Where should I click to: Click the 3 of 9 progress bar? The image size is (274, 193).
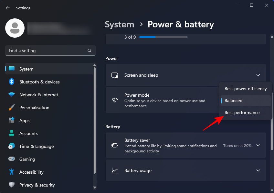point(163,37)
